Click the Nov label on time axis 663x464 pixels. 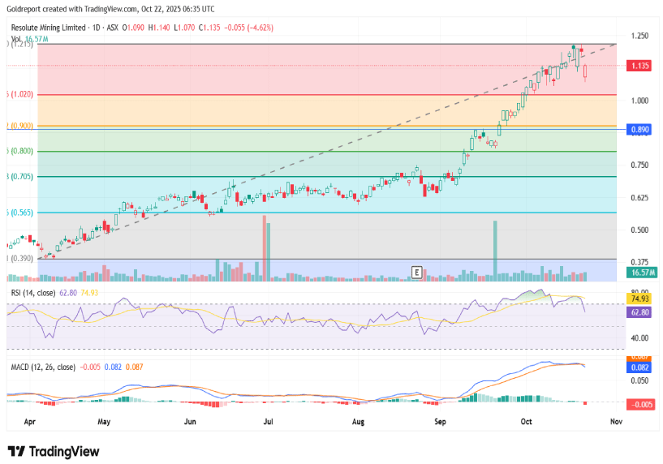click(615, 422)
